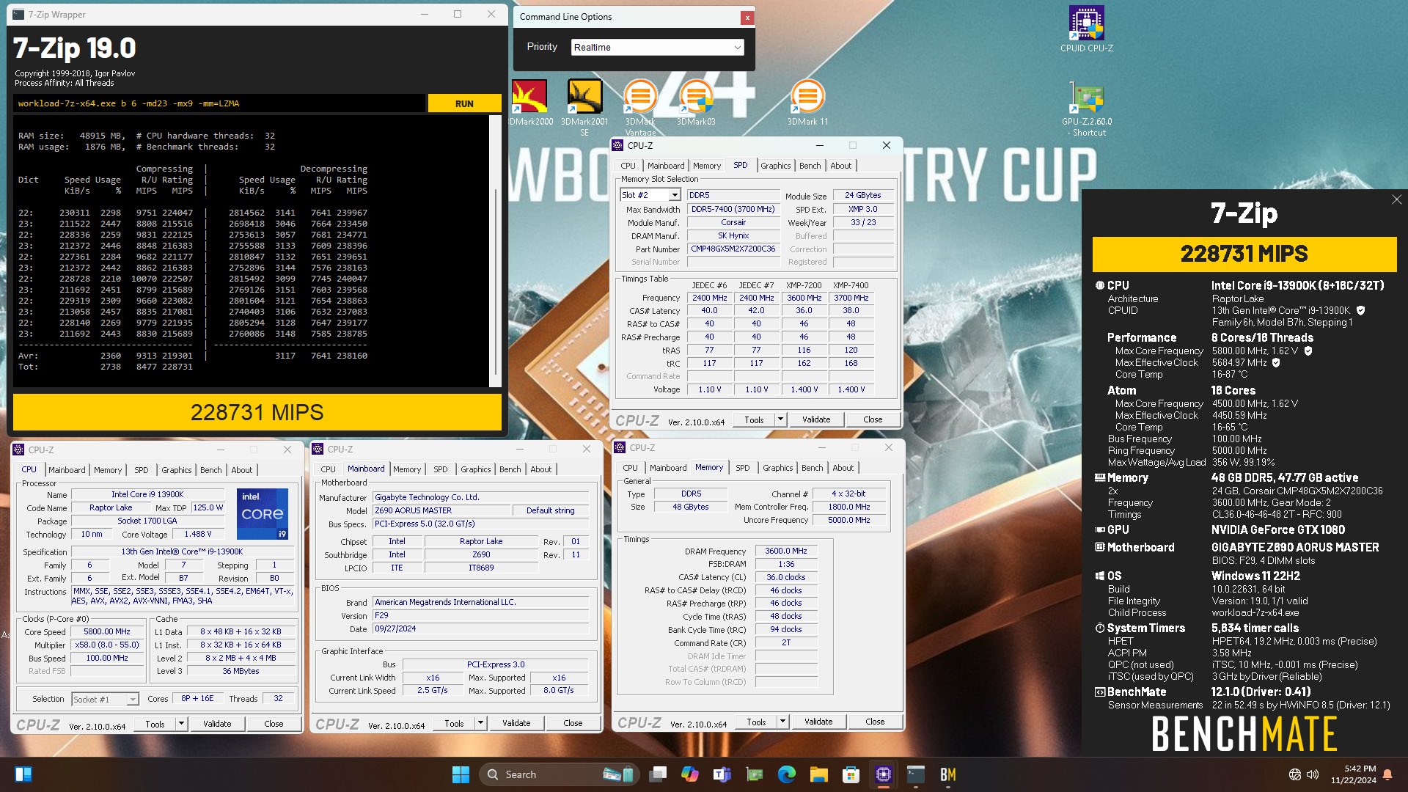The height and width of the screenshot is (792, 1408).
Task: Click the Max TDP 125.0 W value
Action: pos(208,507)
